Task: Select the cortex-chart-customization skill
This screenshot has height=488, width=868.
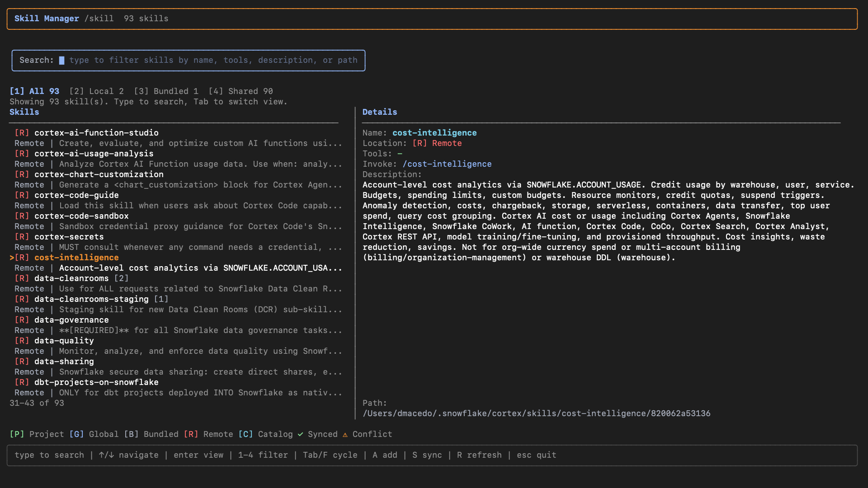Action: click(x=99, y=174)
